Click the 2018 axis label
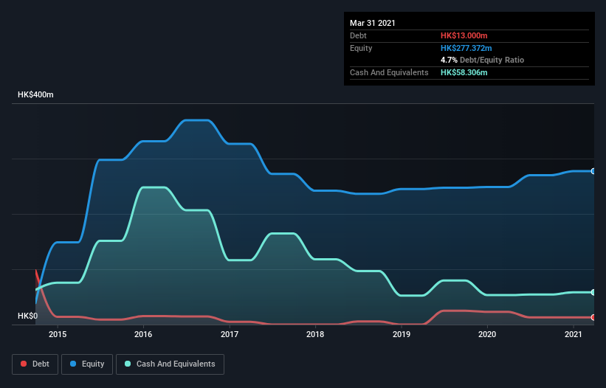Image resolution: width=606 pixels, height=388 pixels. 315,334
